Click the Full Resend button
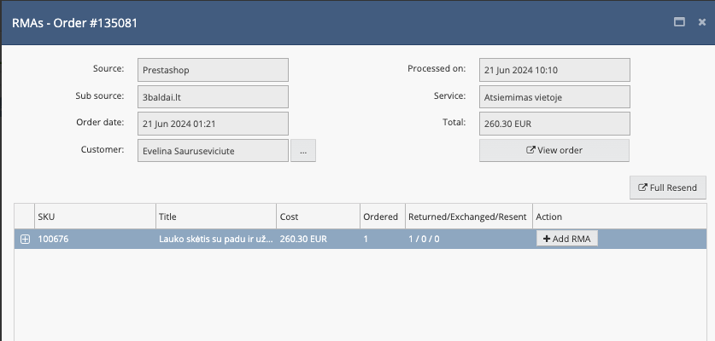This screenshot has width=715, height=341. click(668, 188)
